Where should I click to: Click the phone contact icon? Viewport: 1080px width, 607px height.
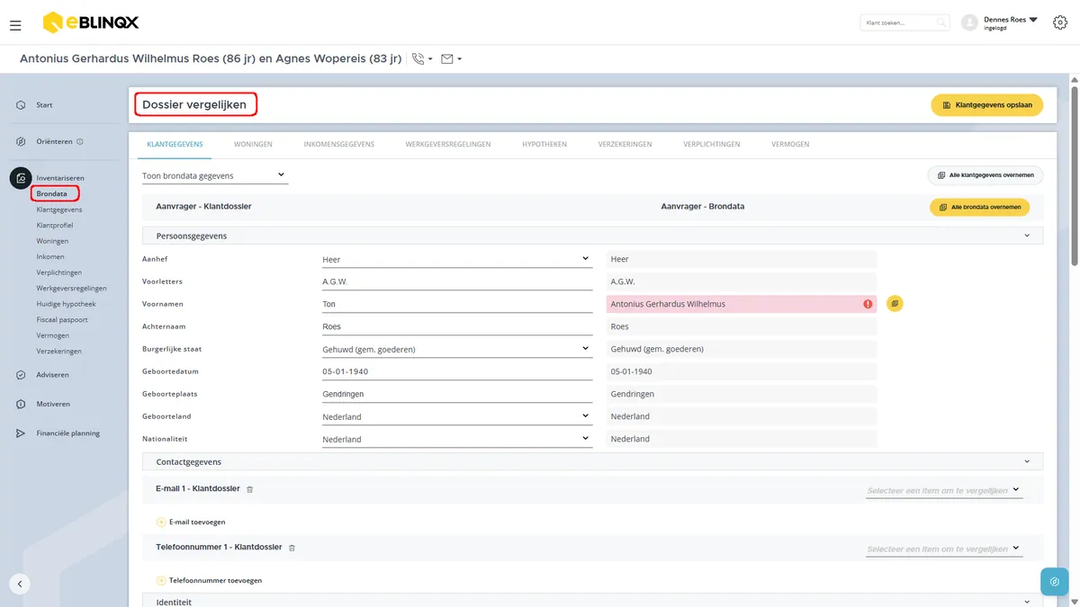418,58
